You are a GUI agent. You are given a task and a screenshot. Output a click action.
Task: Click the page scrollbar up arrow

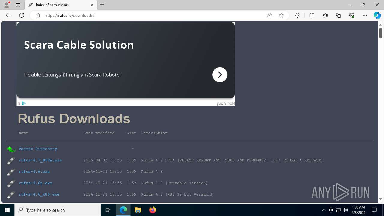click(380, 24)
